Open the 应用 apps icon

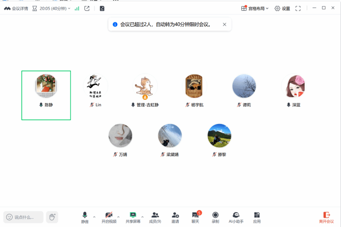[x=257, y=217]
